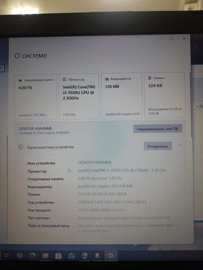Click the Процессор row label in specifications
Screen dimensions: 203x270
pos(37,171)
